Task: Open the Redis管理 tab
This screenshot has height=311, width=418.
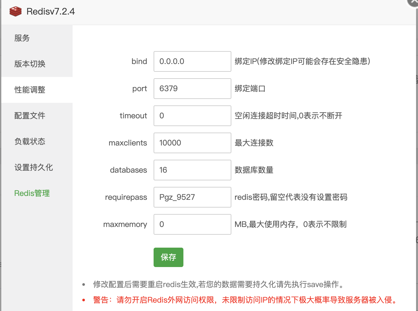Action: pyautogui.click(x=37, y=193)
